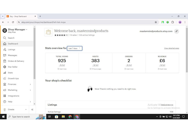Click the 106 active listings link
The width and height of the screenshot is (188, 127).
click(x=87, y=35)
